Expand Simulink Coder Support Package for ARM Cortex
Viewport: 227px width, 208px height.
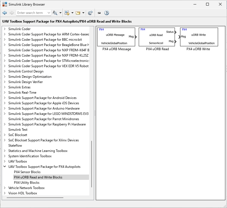click(x=5, y=34)
